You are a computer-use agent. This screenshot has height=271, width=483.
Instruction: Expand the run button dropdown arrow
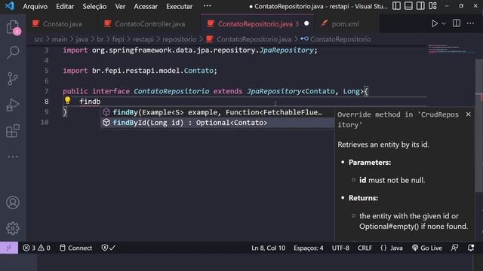[x=444, y=23]
